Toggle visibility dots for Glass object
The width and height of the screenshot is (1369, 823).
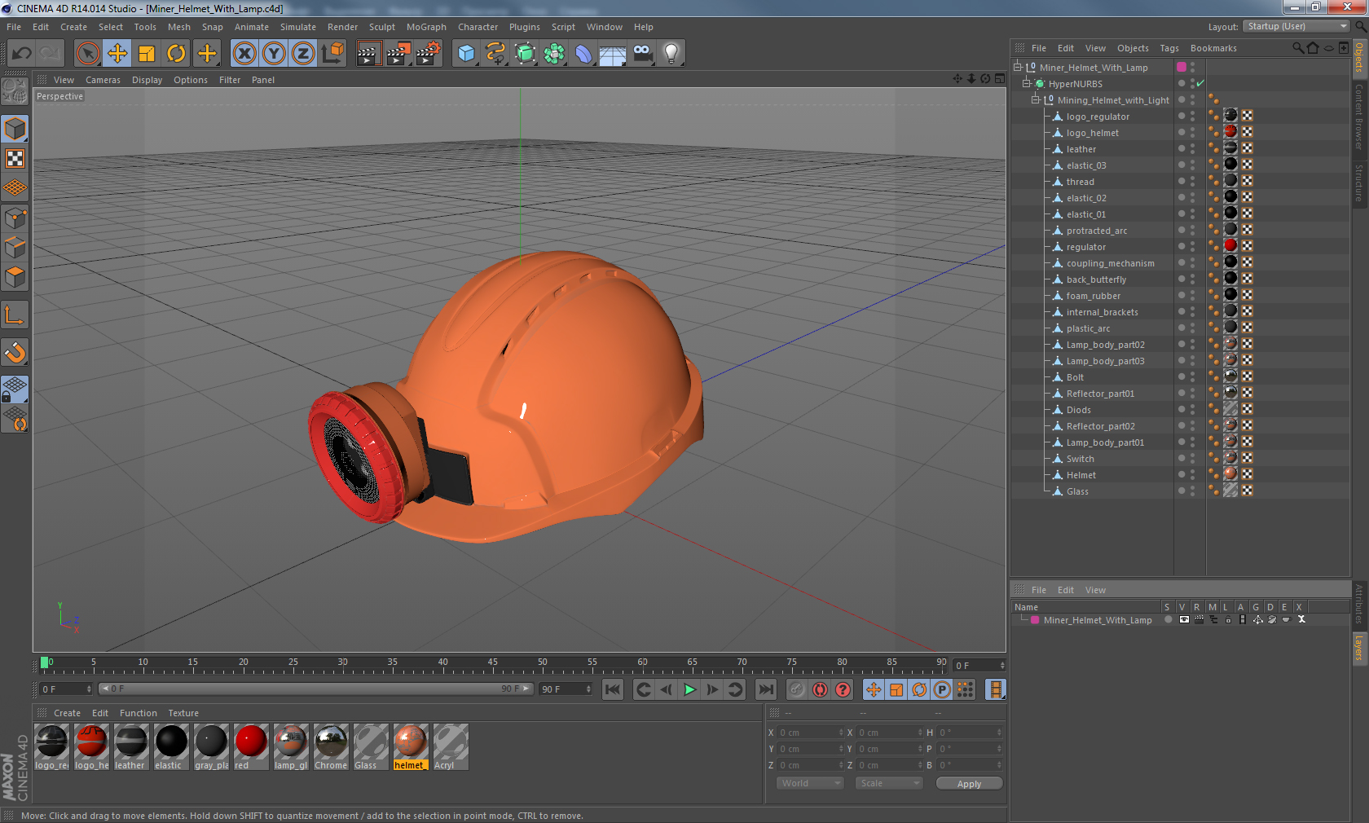pos(1192,491)
